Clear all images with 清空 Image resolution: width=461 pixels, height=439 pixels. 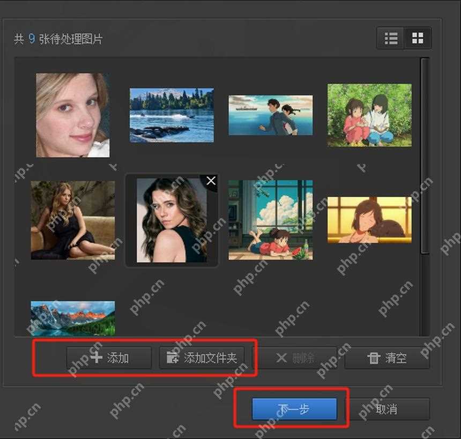[387, 358]
